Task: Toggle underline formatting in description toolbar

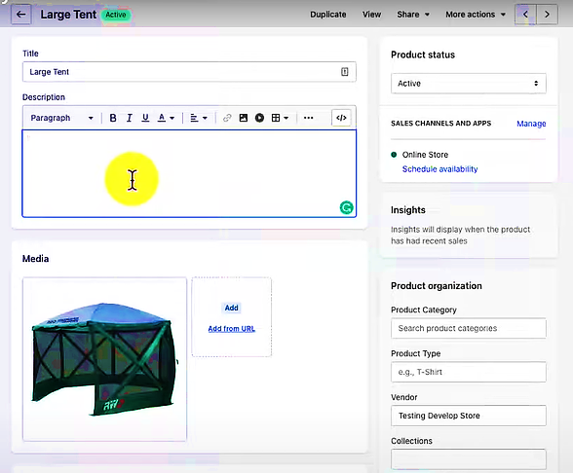Action: (x=145, y=118)
